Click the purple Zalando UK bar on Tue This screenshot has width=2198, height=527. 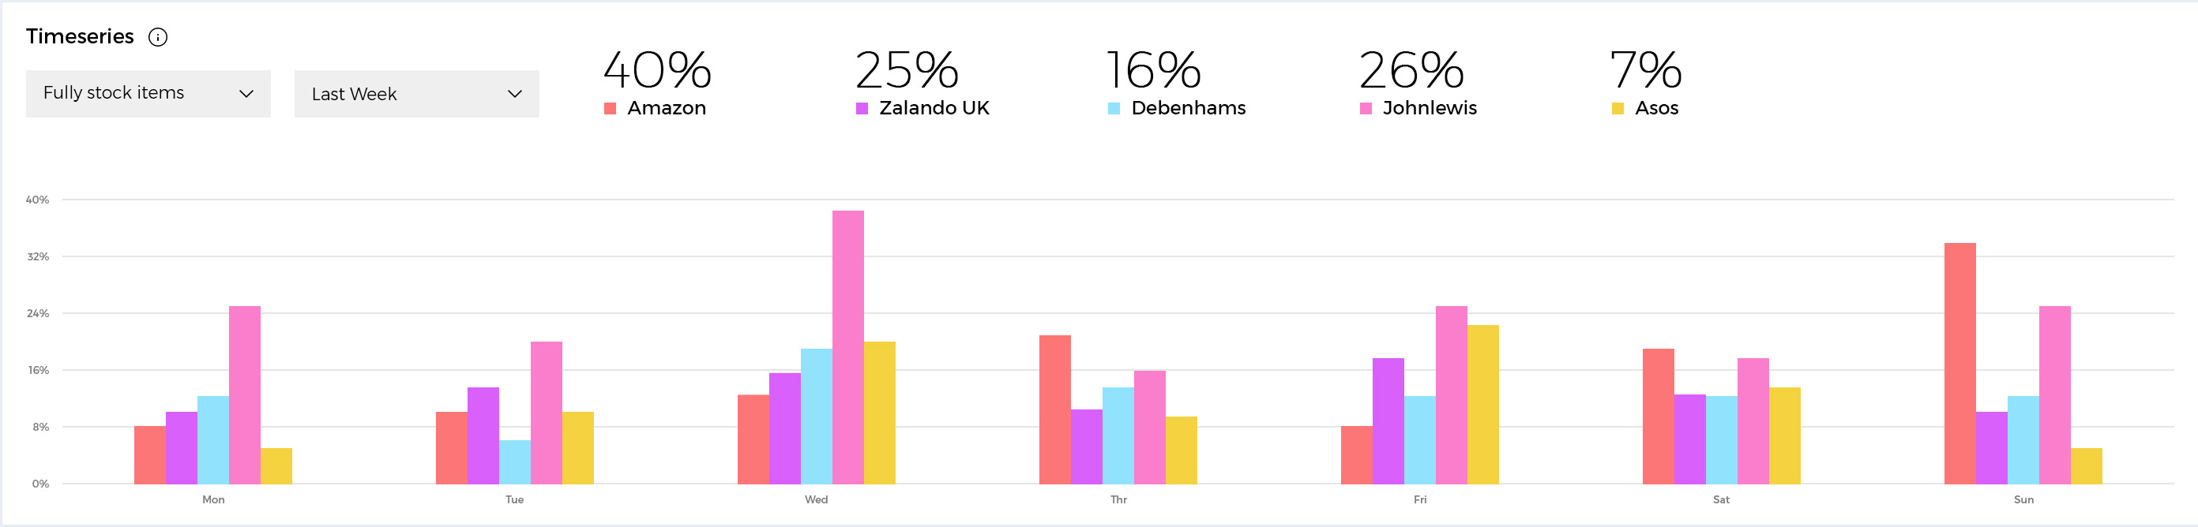[483, 435]
